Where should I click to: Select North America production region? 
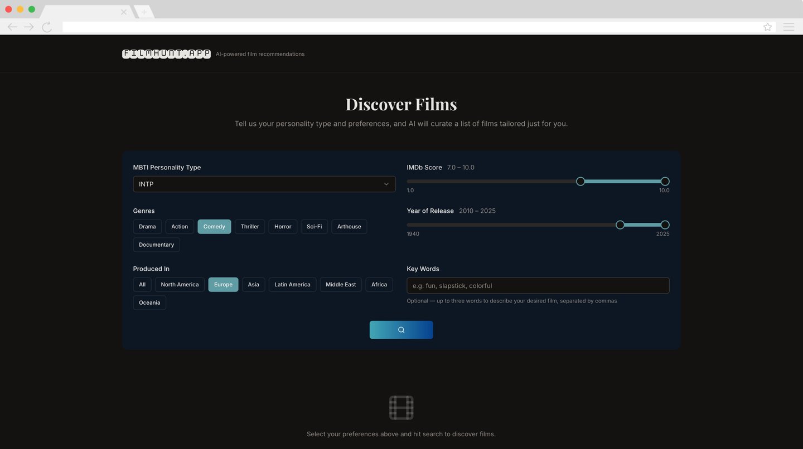180,285
